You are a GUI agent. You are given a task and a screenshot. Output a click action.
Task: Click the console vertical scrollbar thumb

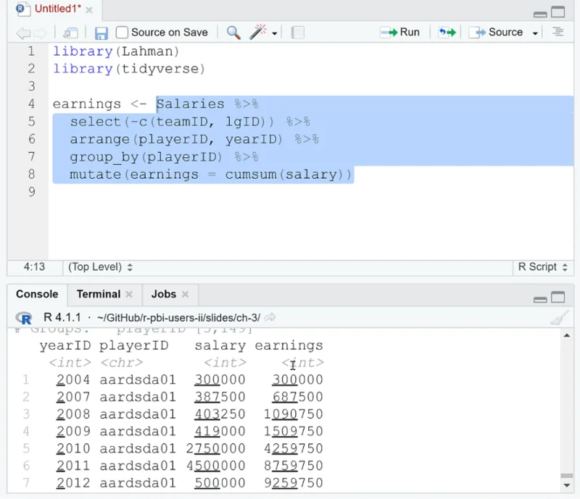point(567,476)
